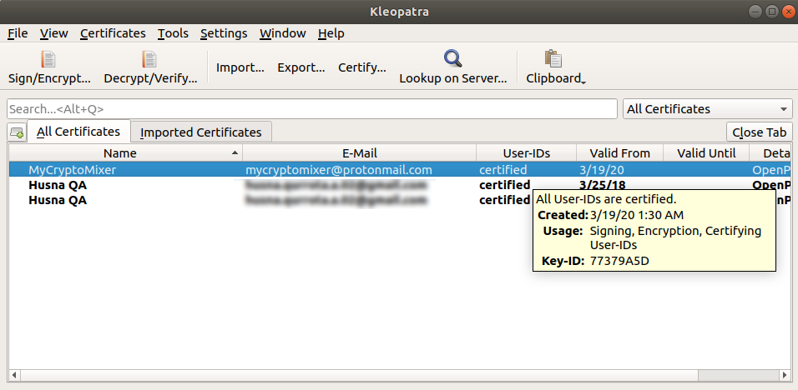Open the View menu

coord(54,33)
